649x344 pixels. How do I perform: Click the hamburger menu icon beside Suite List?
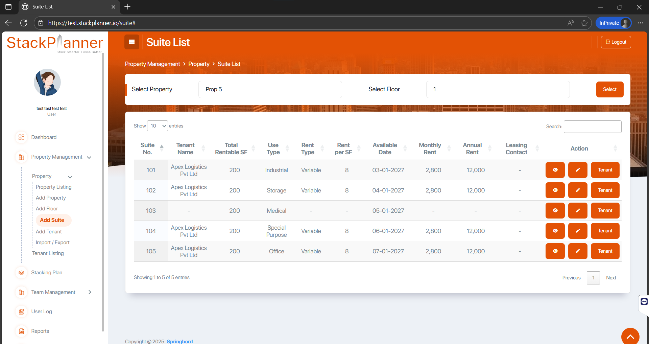pos(132,42)
